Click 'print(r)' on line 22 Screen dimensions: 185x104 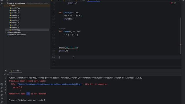(64, 51)
